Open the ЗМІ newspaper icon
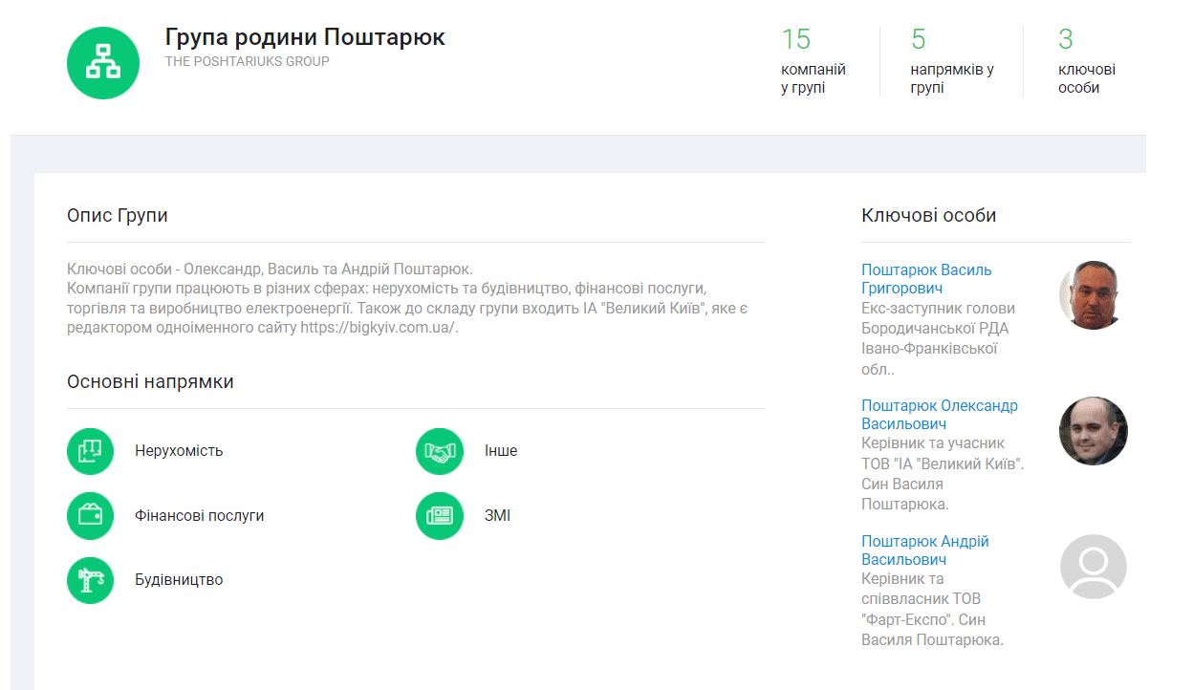Image resolution: width=1193 pixels, height=690 pixels. pos(440,516)
